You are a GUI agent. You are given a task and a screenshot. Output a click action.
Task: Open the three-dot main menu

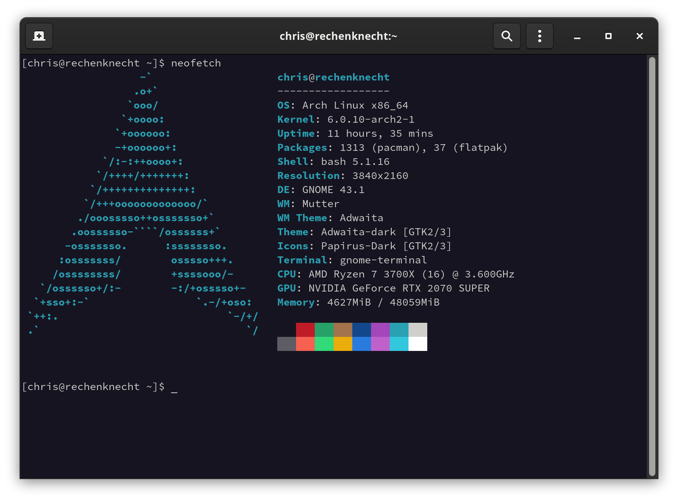tap(540, 36)
